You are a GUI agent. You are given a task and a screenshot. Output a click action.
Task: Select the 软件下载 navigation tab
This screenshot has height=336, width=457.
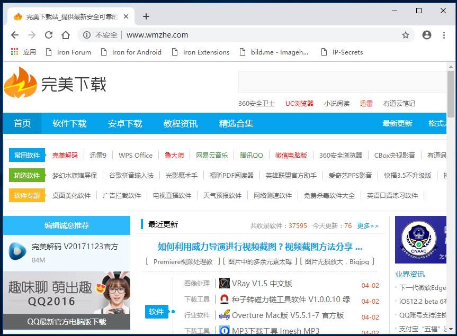[x=69, y=123]
